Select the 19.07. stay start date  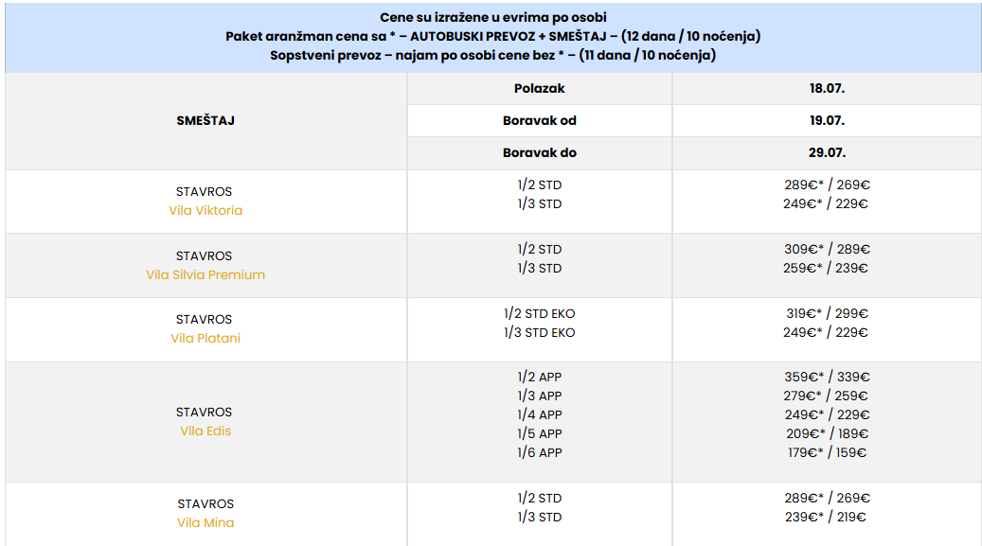click(827, 121)
